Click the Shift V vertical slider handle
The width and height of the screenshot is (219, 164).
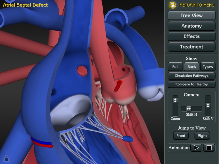208,105
